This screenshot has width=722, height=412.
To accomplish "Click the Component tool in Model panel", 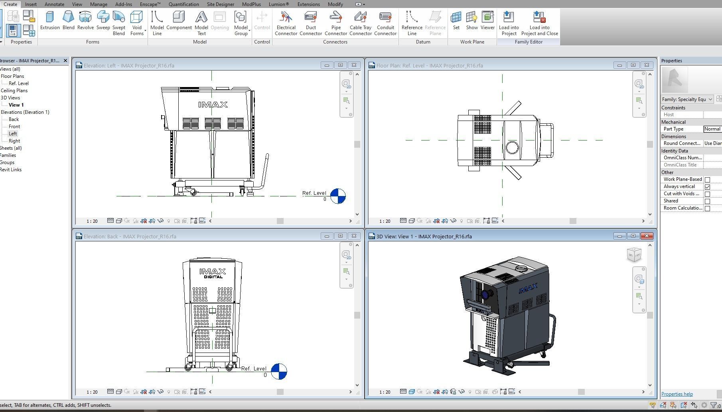I will [179, 21].
